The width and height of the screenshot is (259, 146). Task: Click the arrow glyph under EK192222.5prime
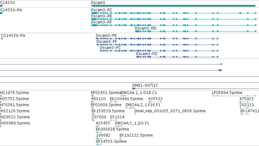coord(121,138)
